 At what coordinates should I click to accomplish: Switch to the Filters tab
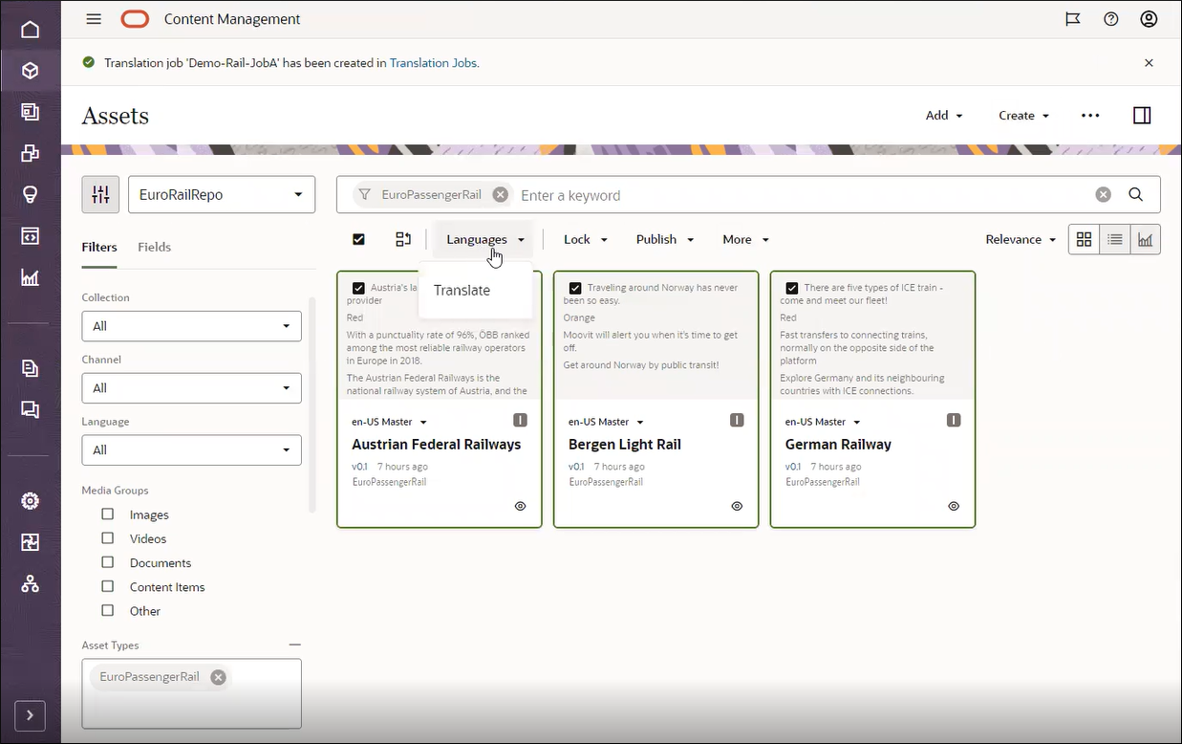[99, 247]
